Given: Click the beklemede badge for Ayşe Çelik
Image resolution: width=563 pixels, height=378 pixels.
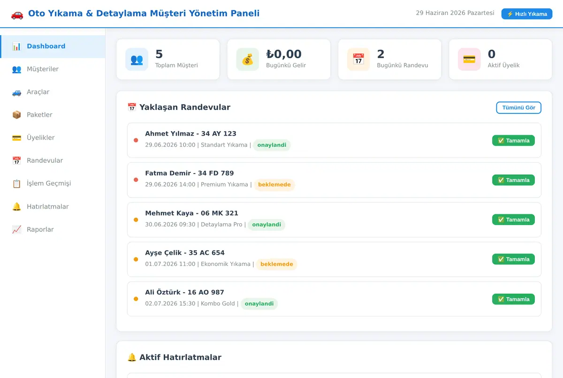Looking at the screenshot, I should (277, 265).
